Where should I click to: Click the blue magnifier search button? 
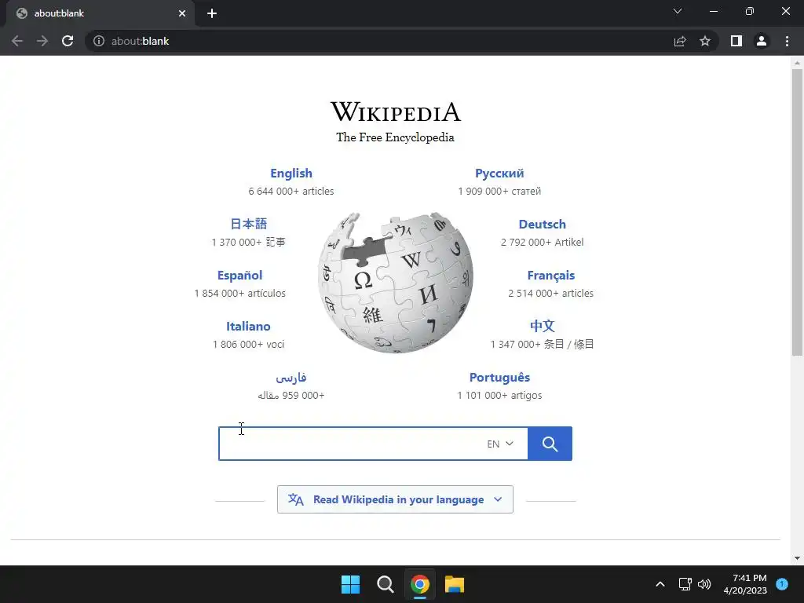click(x=550, y=444)
